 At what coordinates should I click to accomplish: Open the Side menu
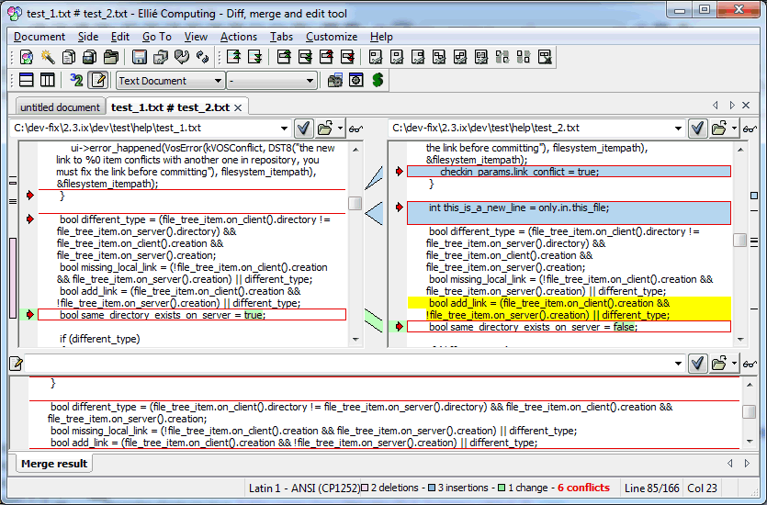point(88,37)
